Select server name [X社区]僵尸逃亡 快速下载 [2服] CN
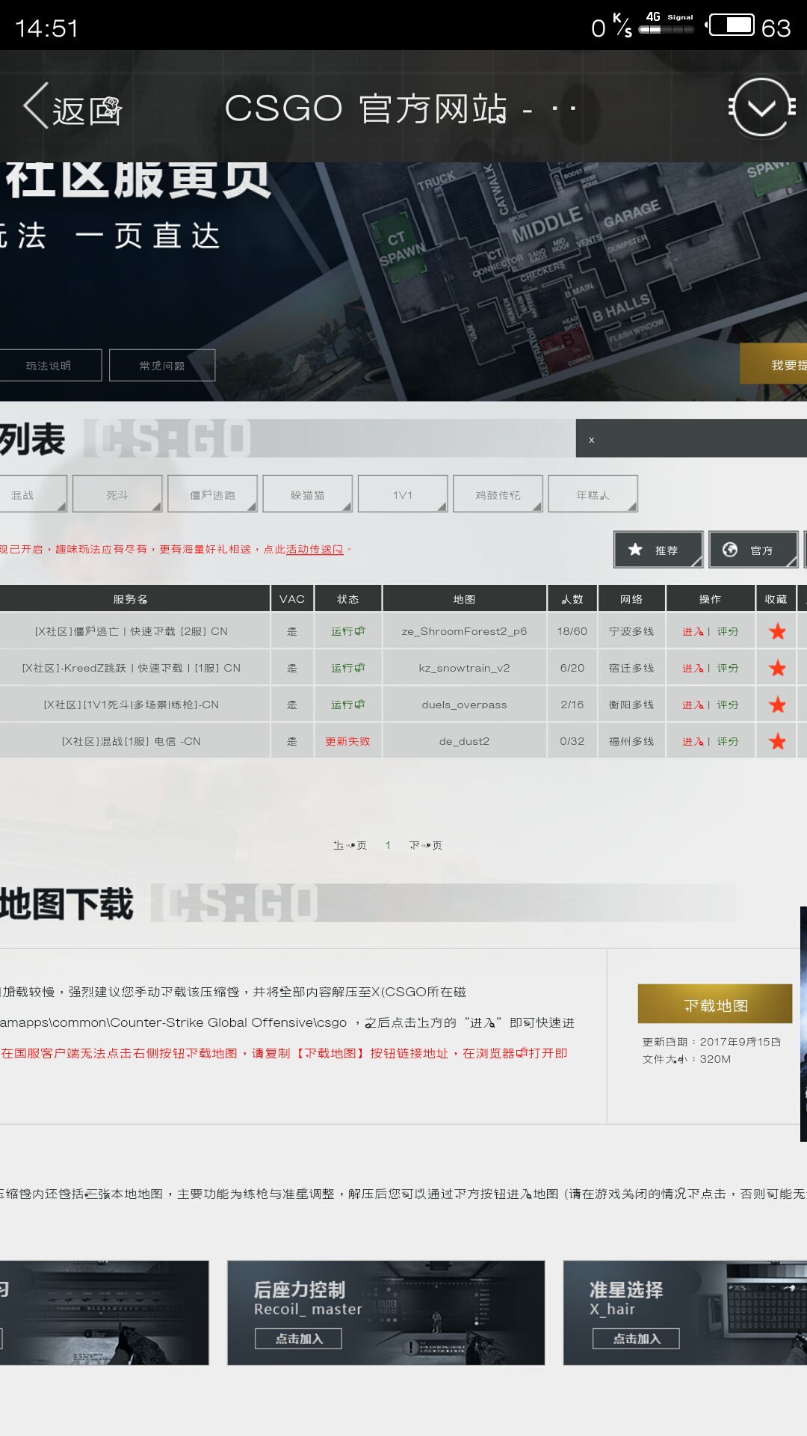This screenshot has height=1436, width=807. (132, 631)
